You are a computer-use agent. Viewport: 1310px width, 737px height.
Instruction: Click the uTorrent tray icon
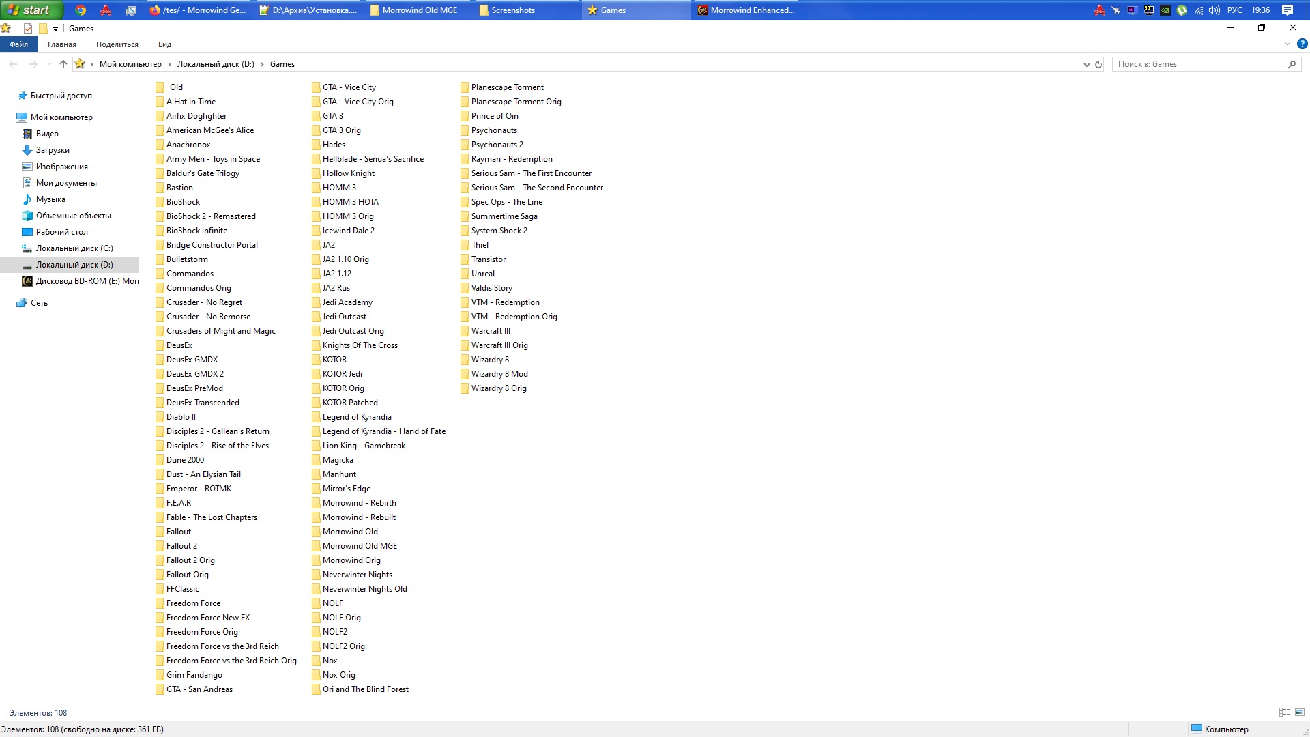(1182, 10)
